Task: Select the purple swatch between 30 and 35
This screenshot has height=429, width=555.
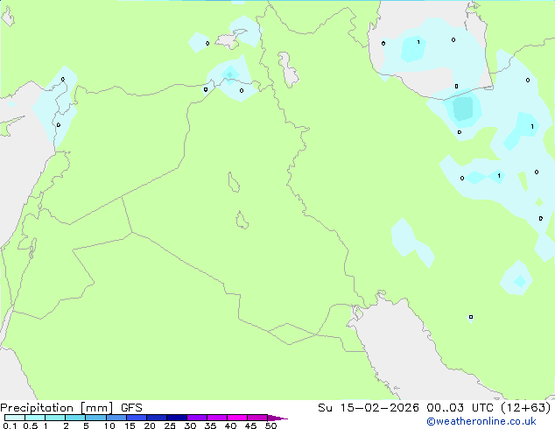Action: (x=197, y=418)
